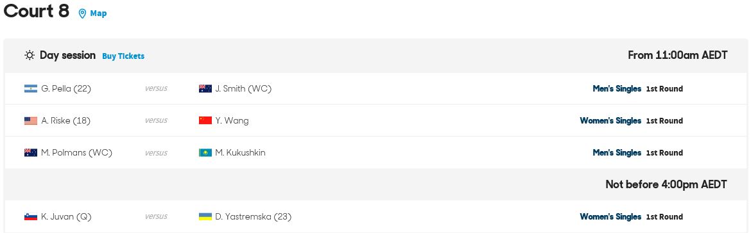Open player G. Pella (22)
Viewport: 751px width, 233px height.
point(66,89)
